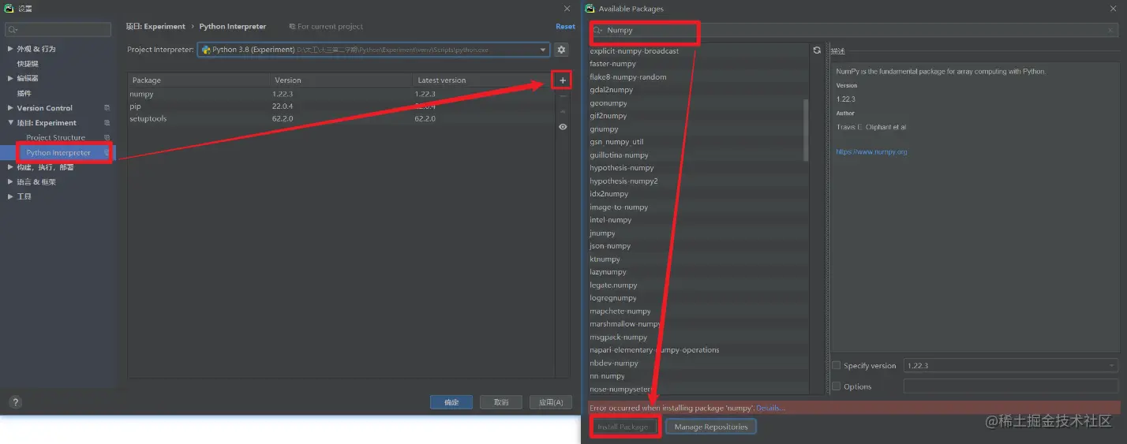The image size is (1127, 444).
Task: Open Project Structure settings page
Action: pyautogui.click(x=56, y=137)
